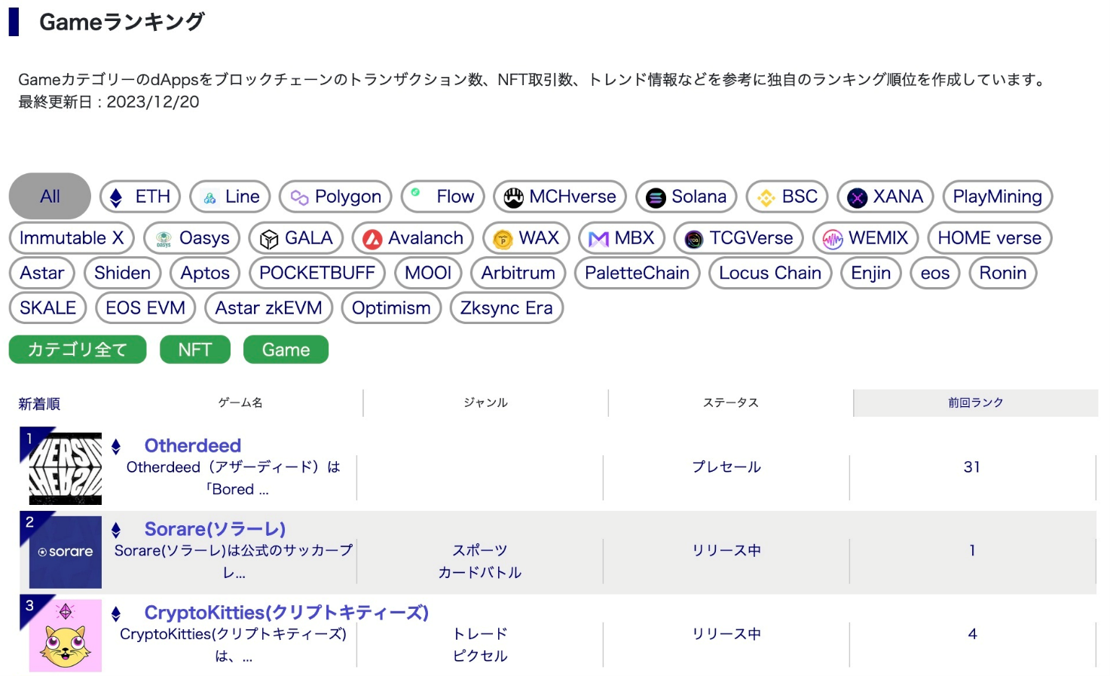Sort the list by 新着順

(x=39, y=404)
